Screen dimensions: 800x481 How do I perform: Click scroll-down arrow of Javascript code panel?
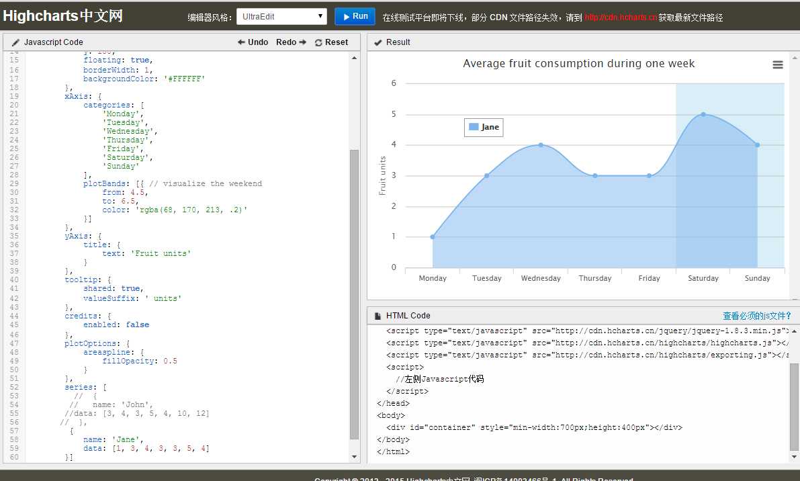[355, 457]
